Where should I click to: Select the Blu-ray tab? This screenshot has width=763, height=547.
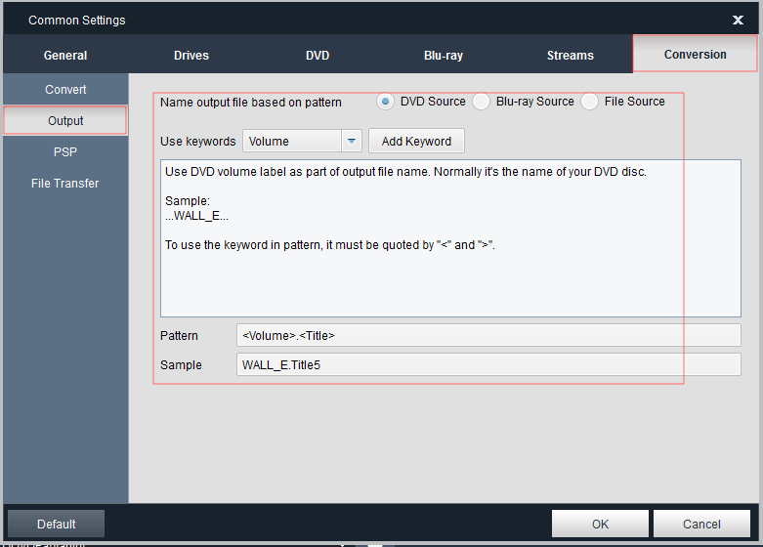pyautogui.click(x=444, y=55)
